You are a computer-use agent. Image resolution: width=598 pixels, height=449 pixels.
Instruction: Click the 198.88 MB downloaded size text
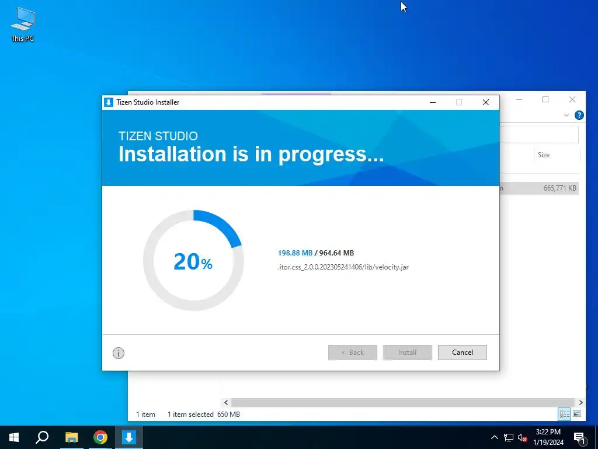click(x=295, y=253)
